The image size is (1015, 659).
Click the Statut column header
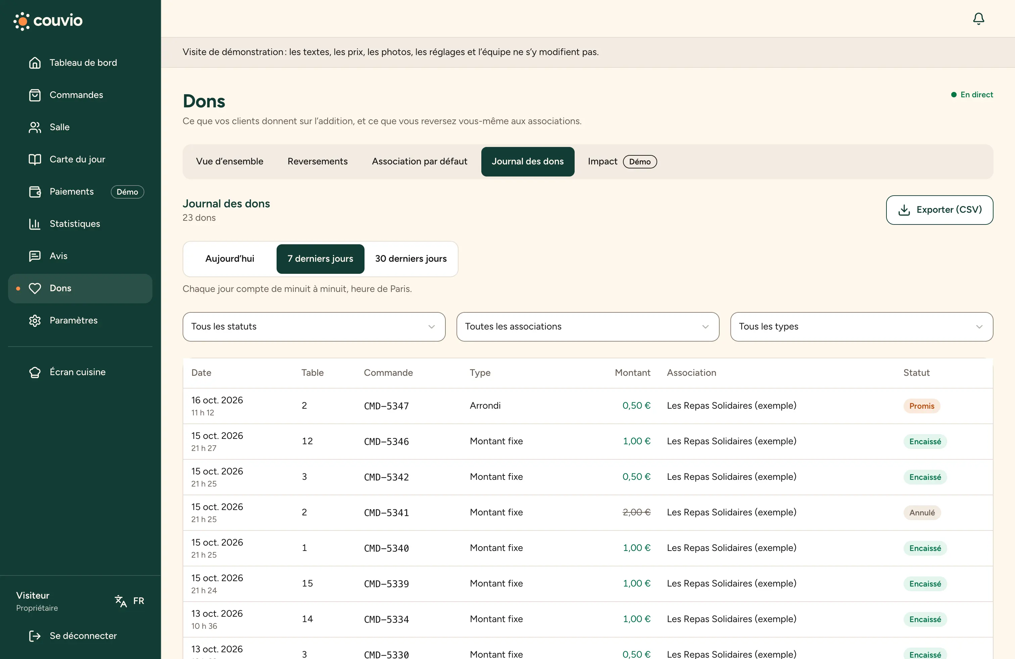(x=916, y=372)
